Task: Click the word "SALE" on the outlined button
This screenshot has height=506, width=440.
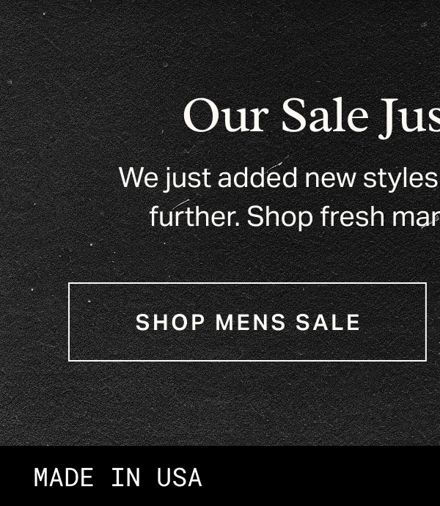Action: tap(328, 323)
